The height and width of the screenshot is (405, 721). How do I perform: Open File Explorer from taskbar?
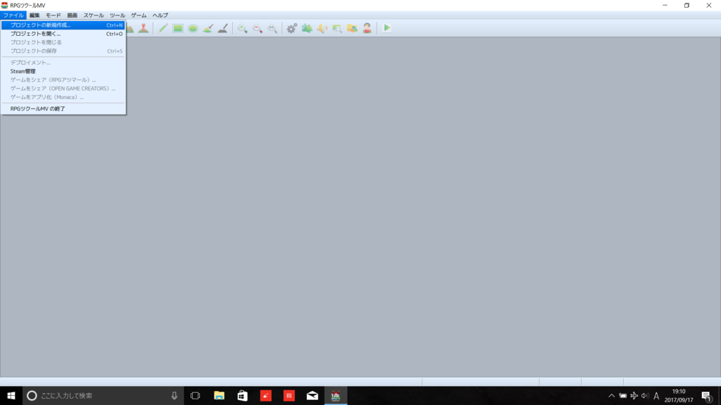219,395
